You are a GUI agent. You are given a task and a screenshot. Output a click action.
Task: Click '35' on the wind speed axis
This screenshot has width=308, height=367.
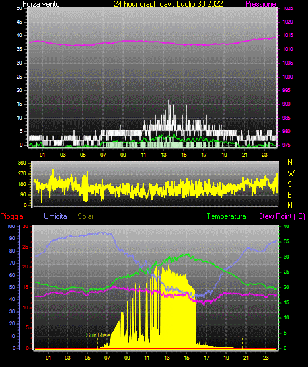[19, 49]
